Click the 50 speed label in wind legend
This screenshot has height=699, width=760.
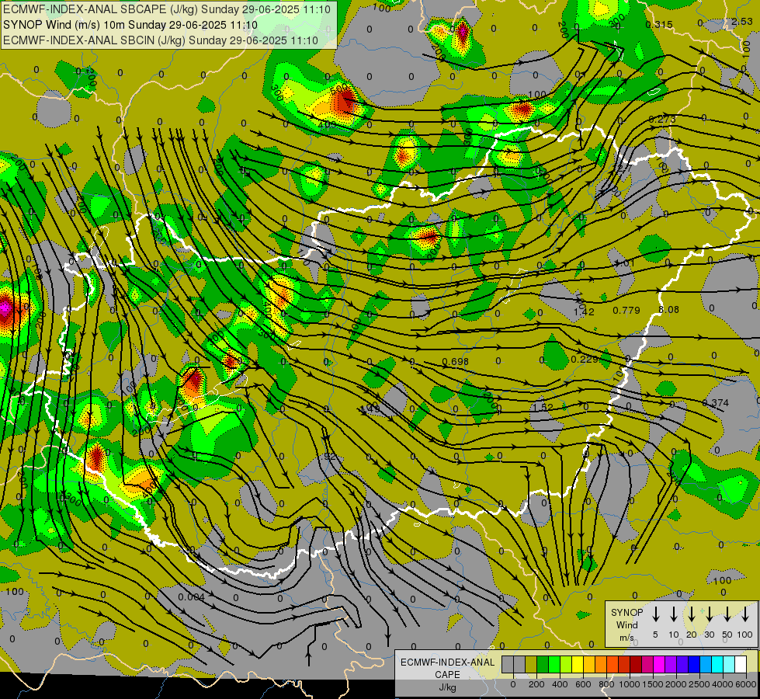click(x=727, y=635)
